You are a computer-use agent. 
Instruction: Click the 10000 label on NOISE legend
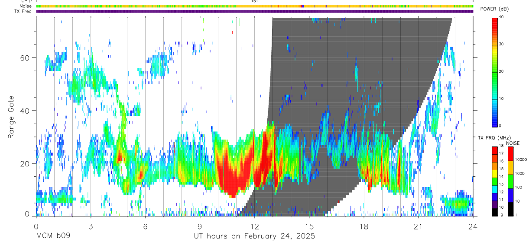point(521,159)
